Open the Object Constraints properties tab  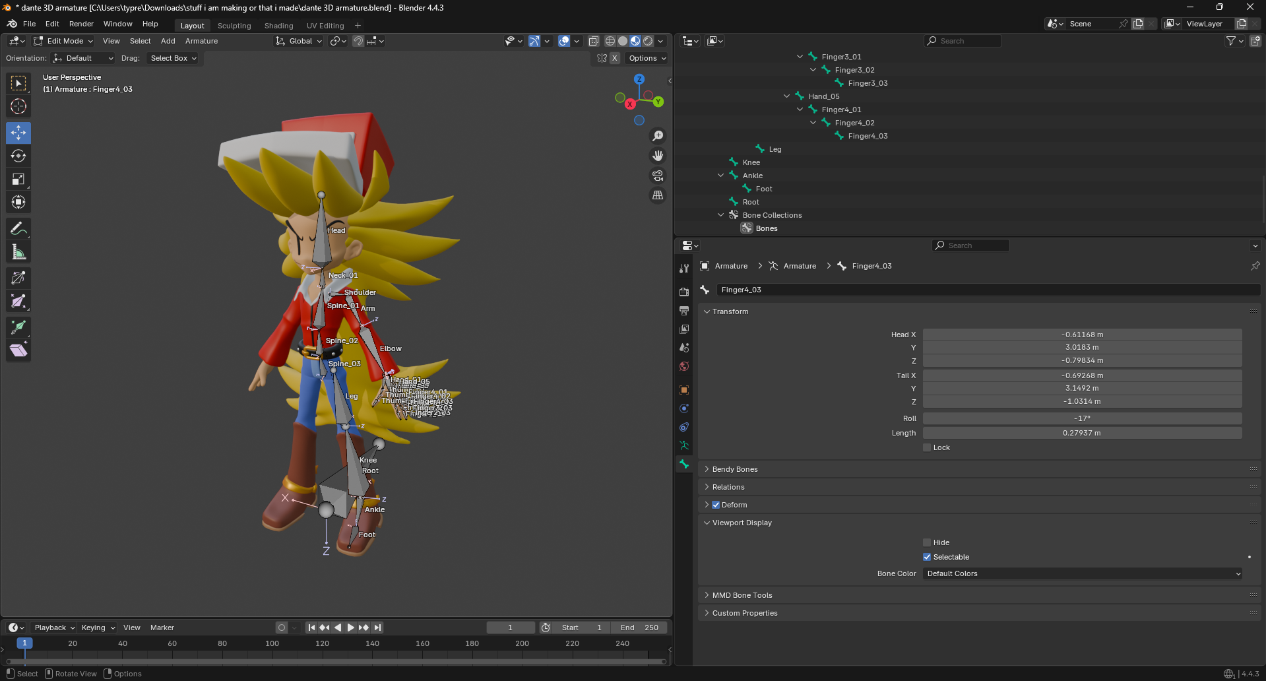point(684,427)
